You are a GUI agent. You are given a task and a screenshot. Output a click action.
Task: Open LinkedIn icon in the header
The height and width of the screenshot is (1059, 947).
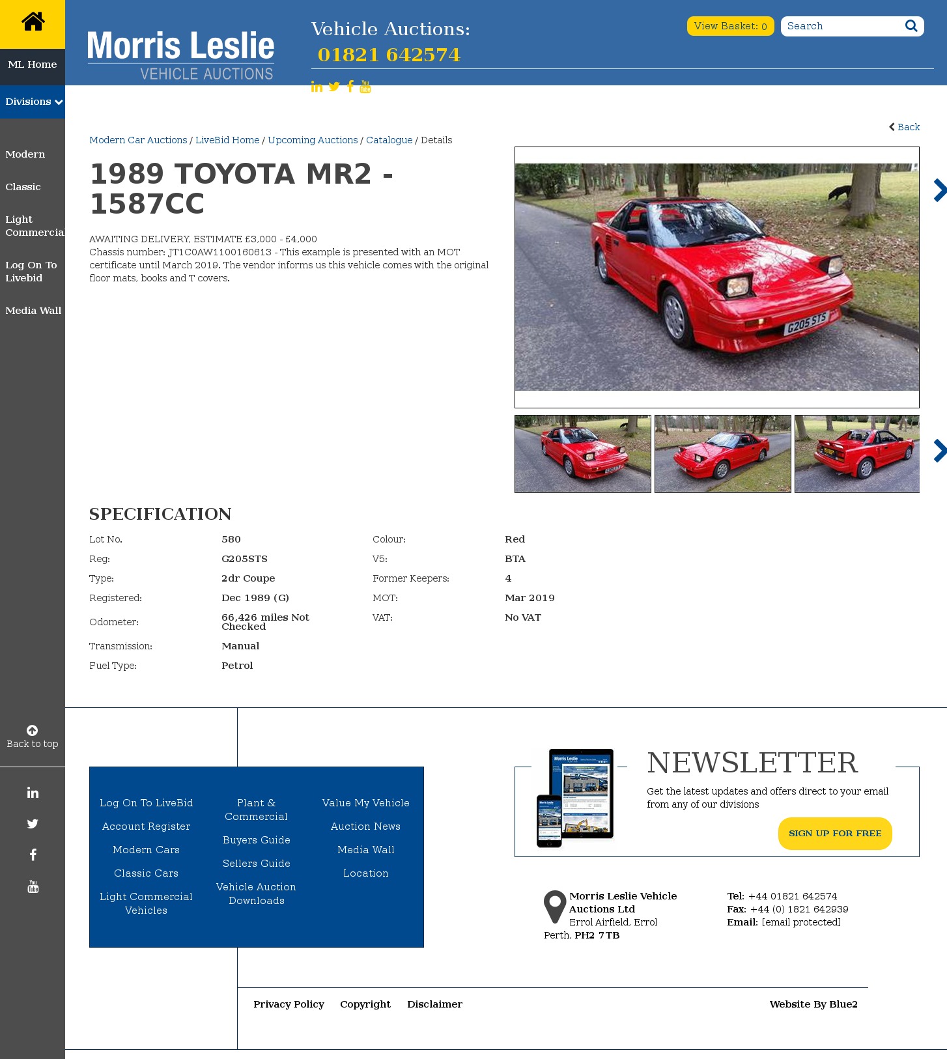click(317, 87)
